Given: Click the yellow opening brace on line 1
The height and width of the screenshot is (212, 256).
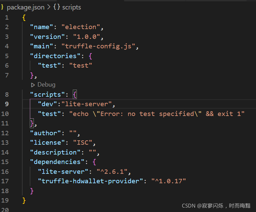Looking at the screenshot, I should point(24,18).
